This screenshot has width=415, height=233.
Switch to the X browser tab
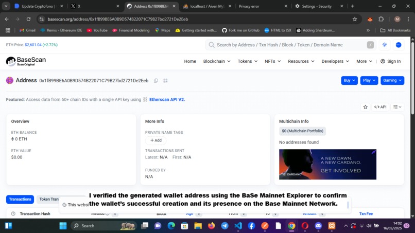tap(95, 6)
